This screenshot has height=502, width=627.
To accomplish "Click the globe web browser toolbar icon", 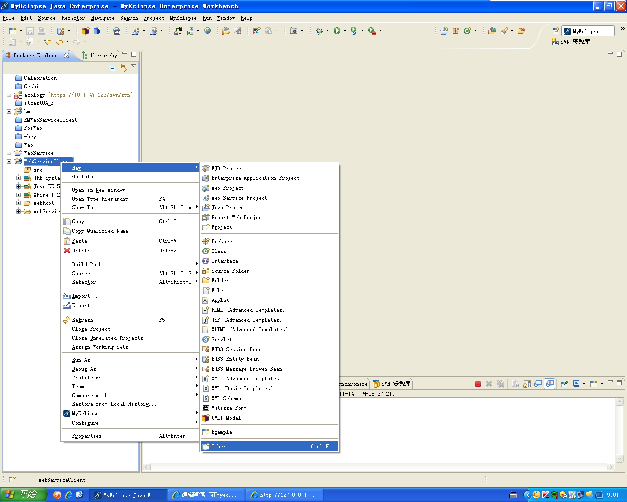I will click(x=208, y=31).
